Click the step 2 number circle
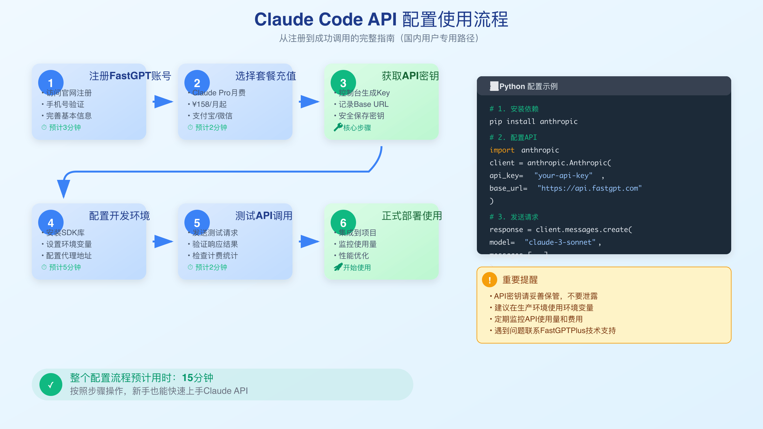 (197, 83)
